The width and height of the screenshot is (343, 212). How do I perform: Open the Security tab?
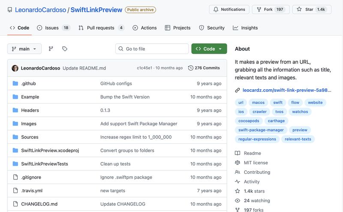pos(212,28)
